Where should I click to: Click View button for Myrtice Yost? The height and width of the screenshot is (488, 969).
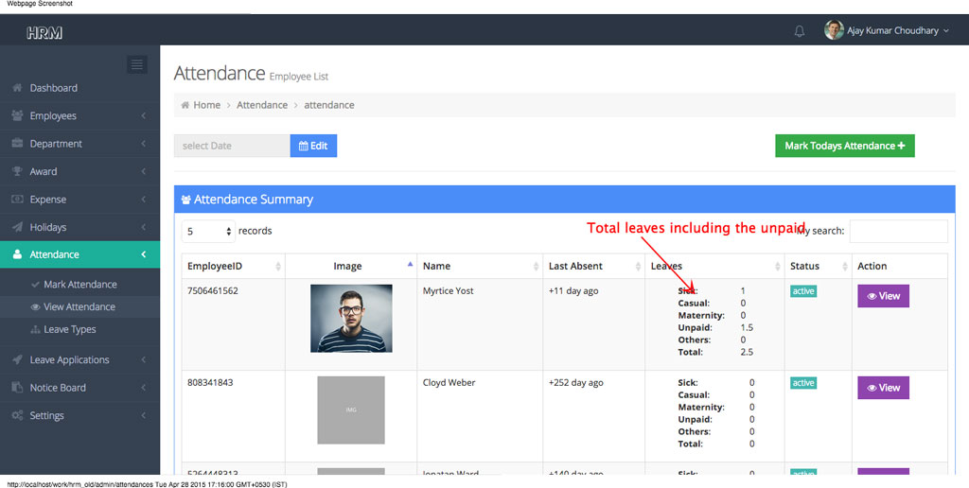(883, 296)
